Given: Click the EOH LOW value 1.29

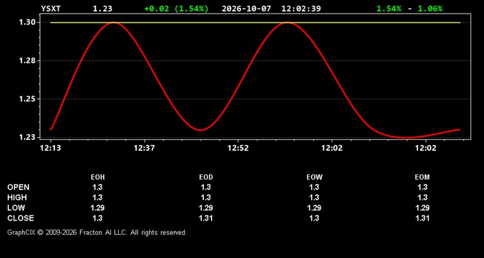Looking at the screenshot, I should [x=97, y=208].
